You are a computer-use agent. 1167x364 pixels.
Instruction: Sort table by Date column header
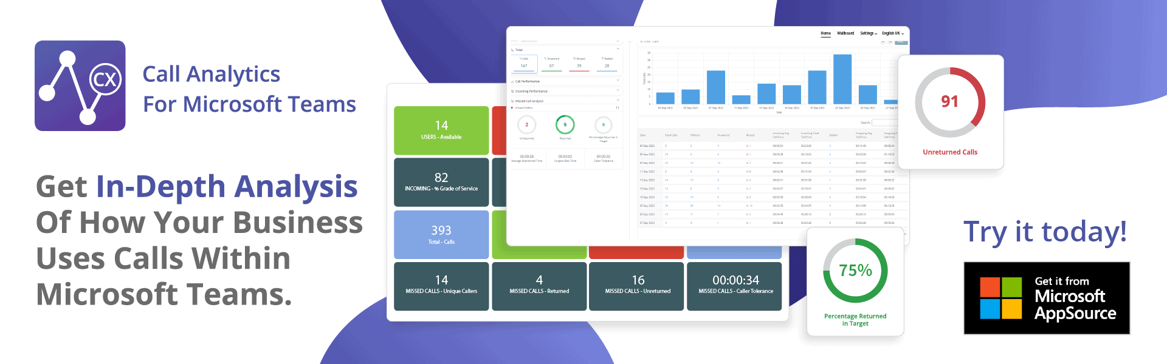click(x=643, y=135)
